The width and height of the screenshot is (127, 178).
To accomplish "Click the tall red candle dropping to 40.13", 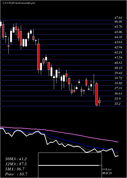I will 38,57.
